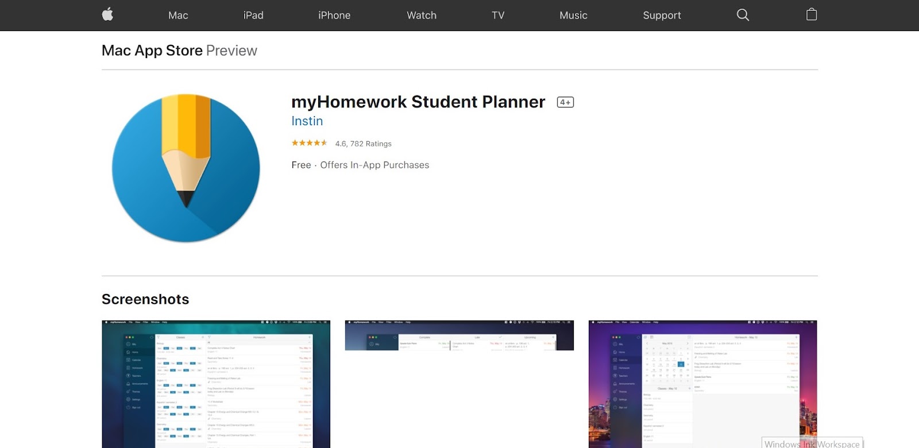Image resolution: width=919 pixels, height=448 pixels.
Task: Open the Watch menu
Action: (x=422, y=16)
